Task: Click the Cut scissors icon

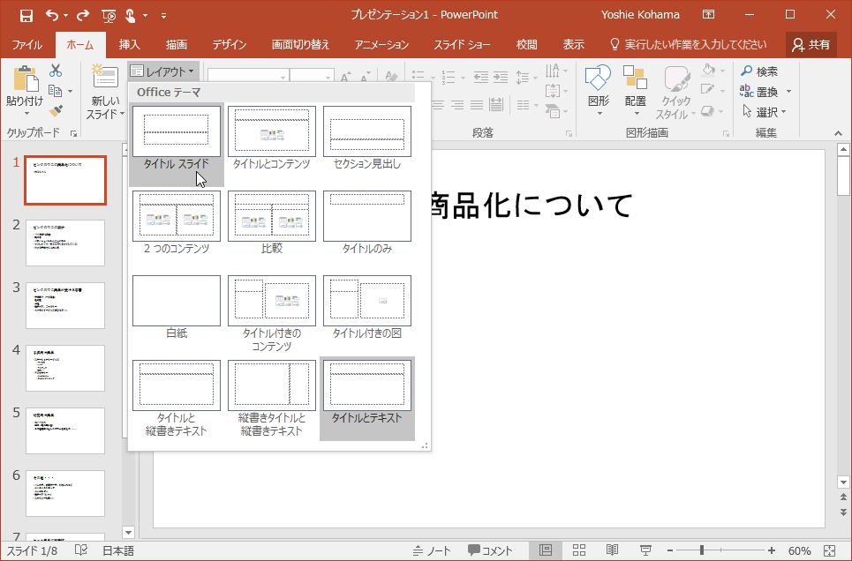Action: pos(57,71)
